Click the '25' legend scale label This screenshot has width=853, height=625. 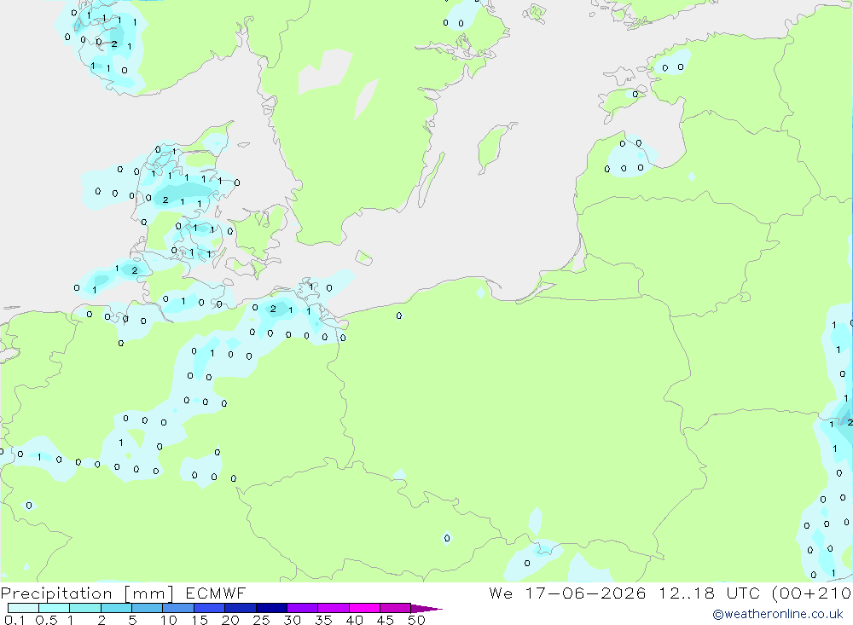click(x=261, y=620)
